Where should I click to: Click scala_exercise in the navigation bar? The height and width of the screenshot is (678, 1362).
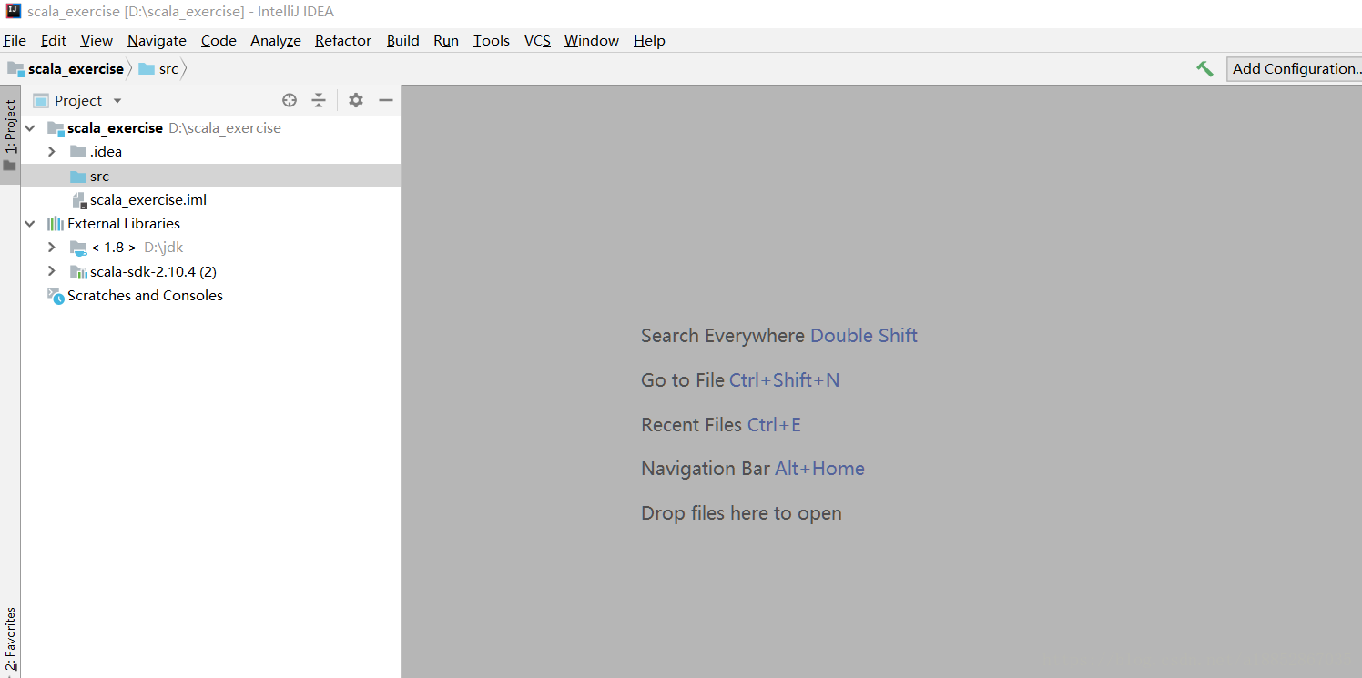pos(76,69)
